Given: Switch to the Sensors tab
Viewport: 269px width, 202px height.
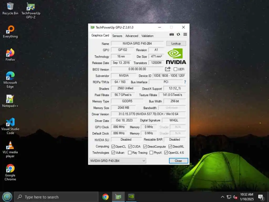Looking at the screenshot, I should (117, 36).
